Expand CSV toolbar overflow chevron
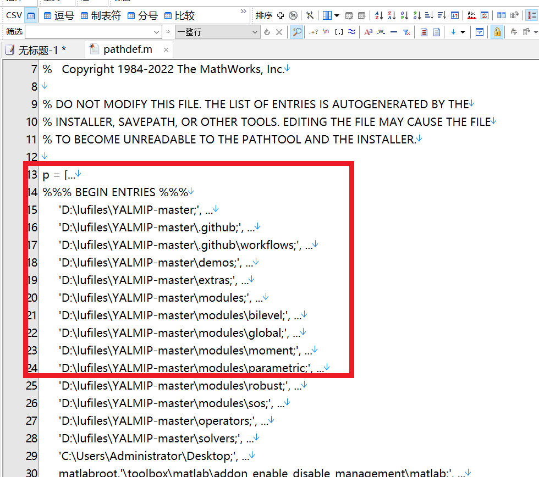Viewport: 539px width, 477px height. tap(243, 12)
